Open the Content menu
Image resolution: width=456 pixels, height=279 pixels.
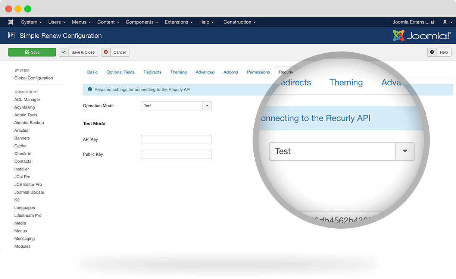click(108, 22)
